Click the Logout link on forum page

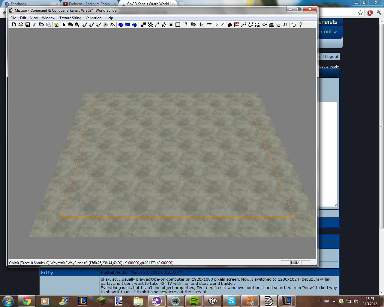click(331, 56)
